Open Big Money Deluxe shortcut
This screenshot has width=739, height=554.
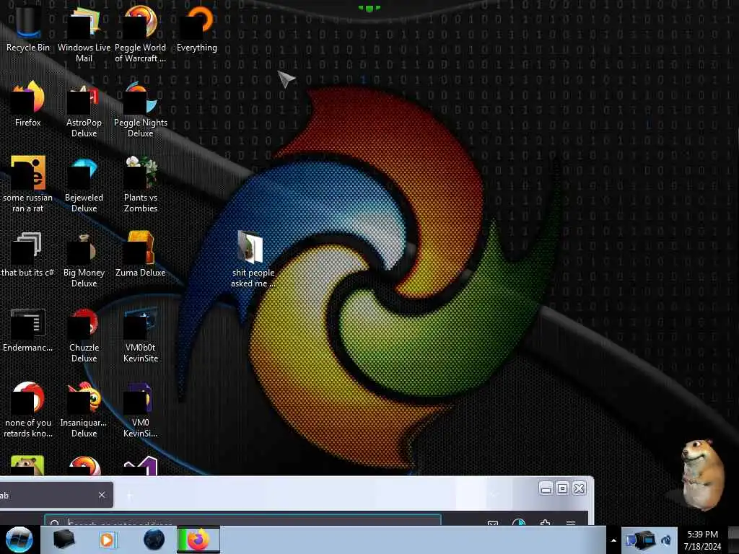pyautogui.click(x=84, y=260)
